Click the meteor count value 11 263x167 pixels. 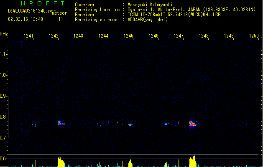click(x=61, y=19)
